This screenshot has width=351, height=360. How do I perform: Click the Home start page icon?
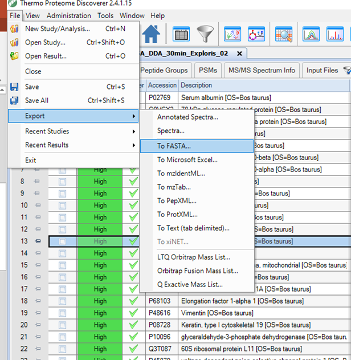coord(151,34)
